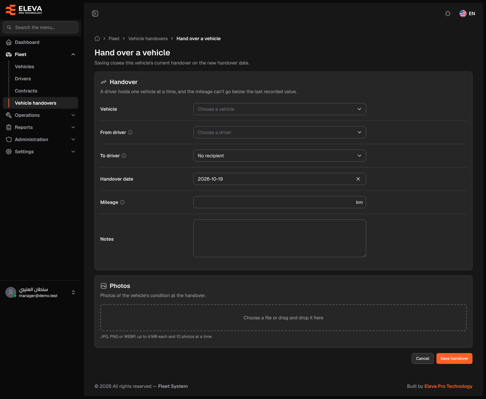Screen dimensions: 486x399
Task: Click the Settings gear icon
Action: [x=9, y=152]
